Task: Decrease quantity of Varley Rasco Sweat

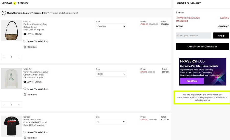Action: (4, 105)
